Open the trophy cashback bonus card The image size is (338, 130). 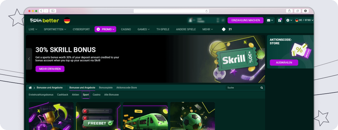51,116
